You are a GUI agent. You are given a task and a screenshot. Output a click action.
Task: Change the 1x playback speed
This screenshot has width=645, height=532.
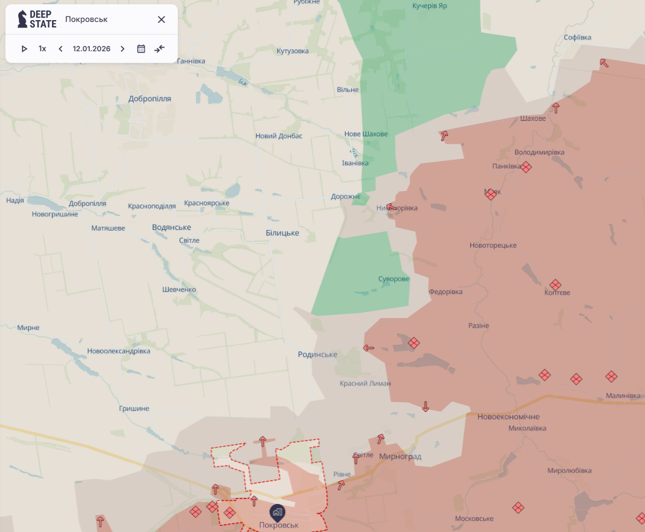pos(42,49)
